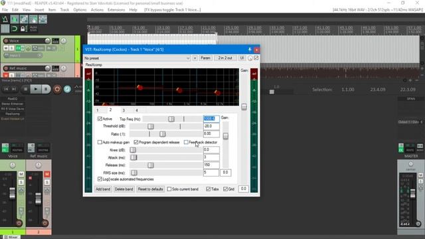Click the wet/dry mix knob in ReaXcomp
The height and width of the screenshot is (239, 425).
[x=250, y=58]
